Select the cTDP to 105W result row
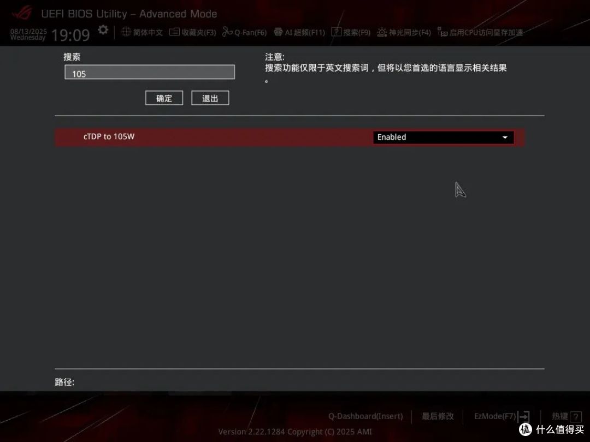Viewport: 590px width, 442px height. 290,137
